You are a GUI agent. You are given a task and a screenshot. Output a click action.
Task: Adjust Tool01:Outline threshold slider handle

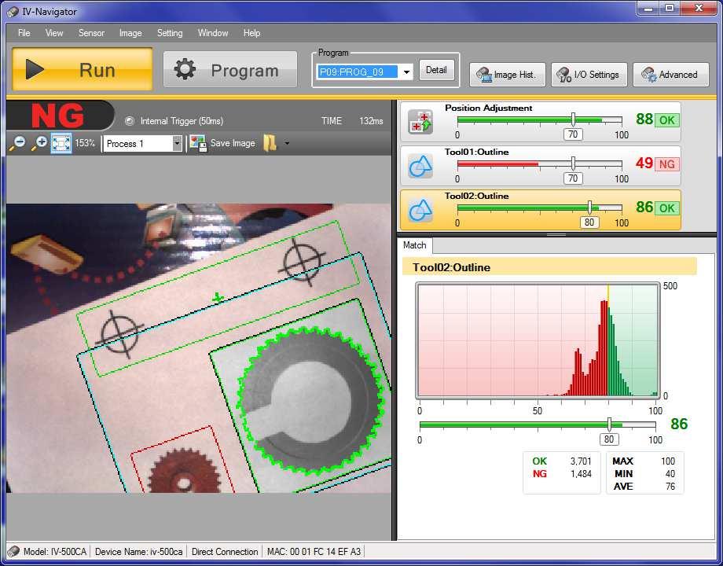(573, 163)
